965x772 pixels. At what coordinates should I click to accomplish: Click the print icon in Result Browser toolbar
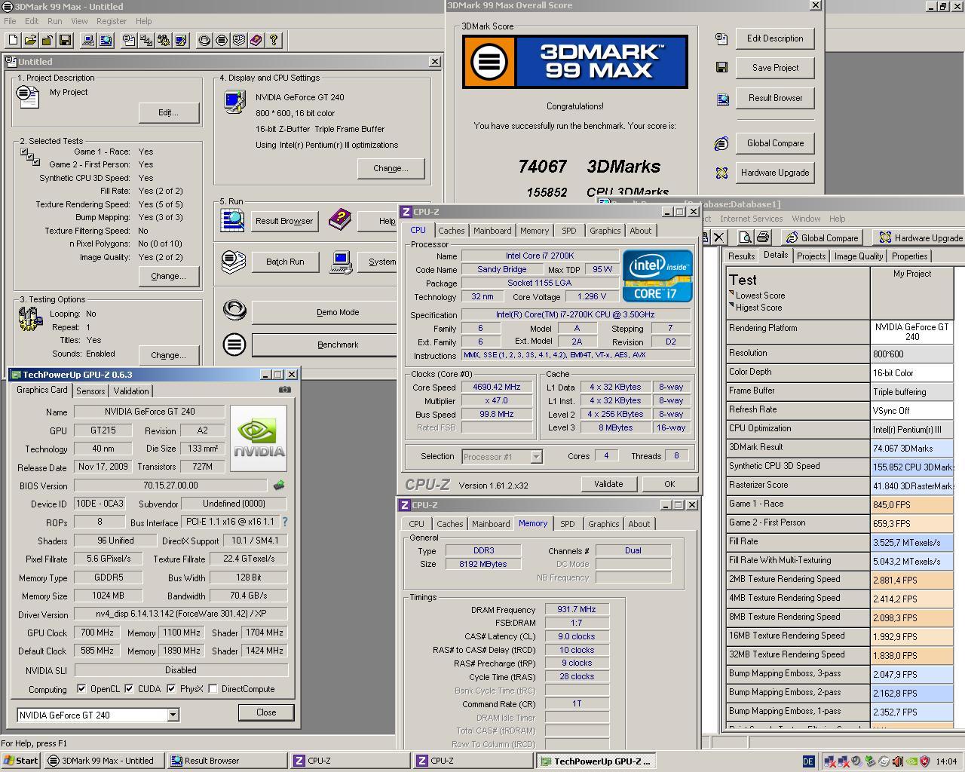click(762, 237)
